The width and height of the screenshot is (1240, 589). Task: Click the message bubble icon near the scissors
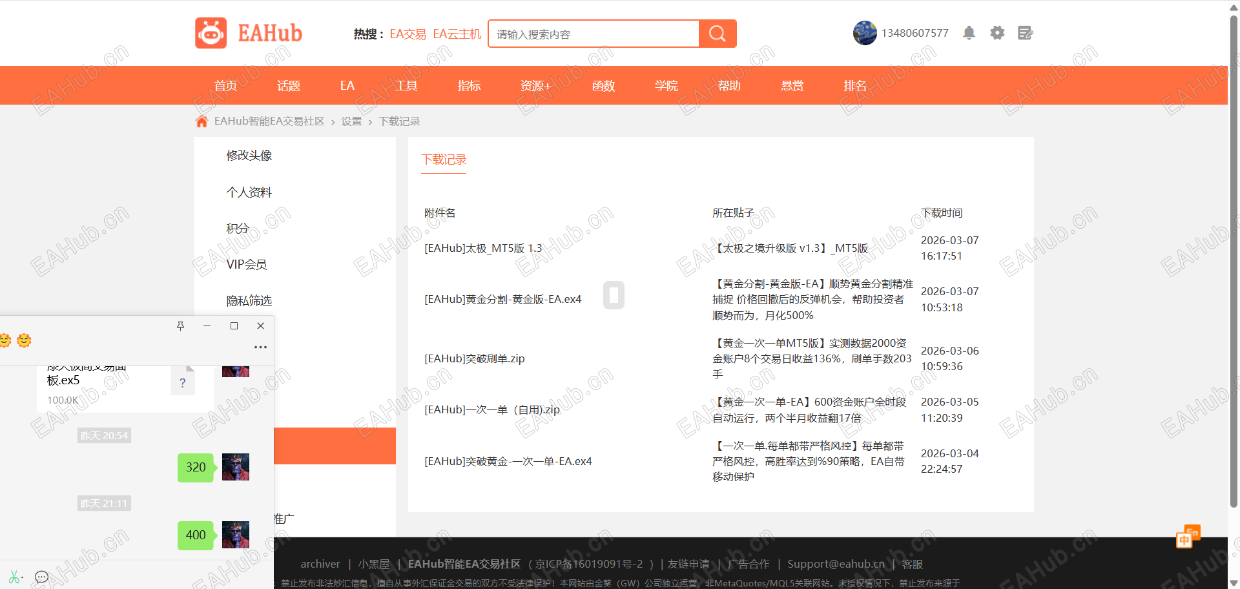point(41,577)
